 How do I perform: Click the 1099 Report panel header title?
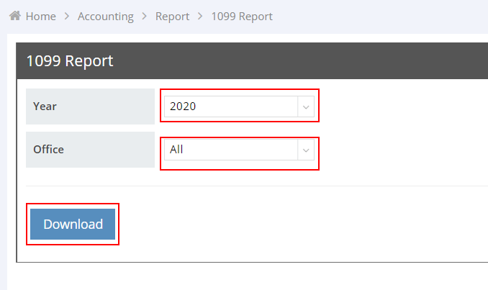[69, 61]
